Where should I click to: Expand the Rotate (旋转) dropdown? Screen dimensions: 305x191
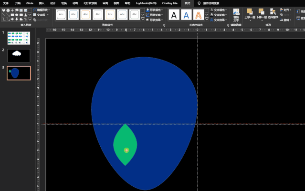tap(286, 20)
